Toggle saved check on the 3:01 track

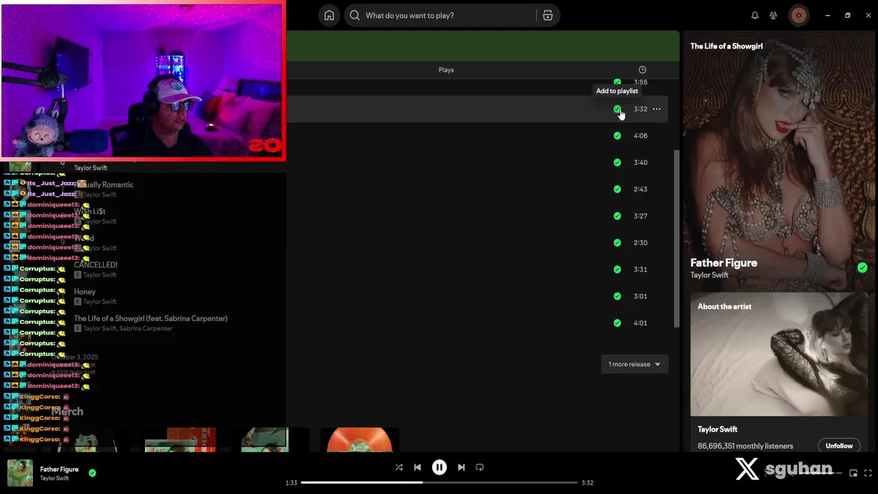(617, 296)
